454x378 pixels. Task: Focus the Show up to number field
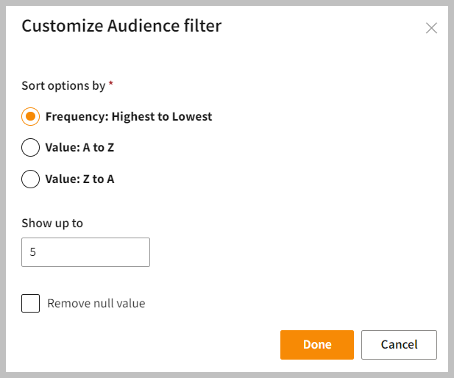(85, 252)
